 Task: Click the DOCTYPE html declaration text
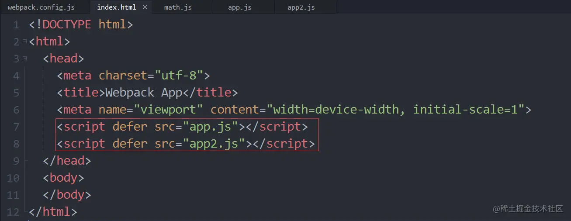coord(81,24)
